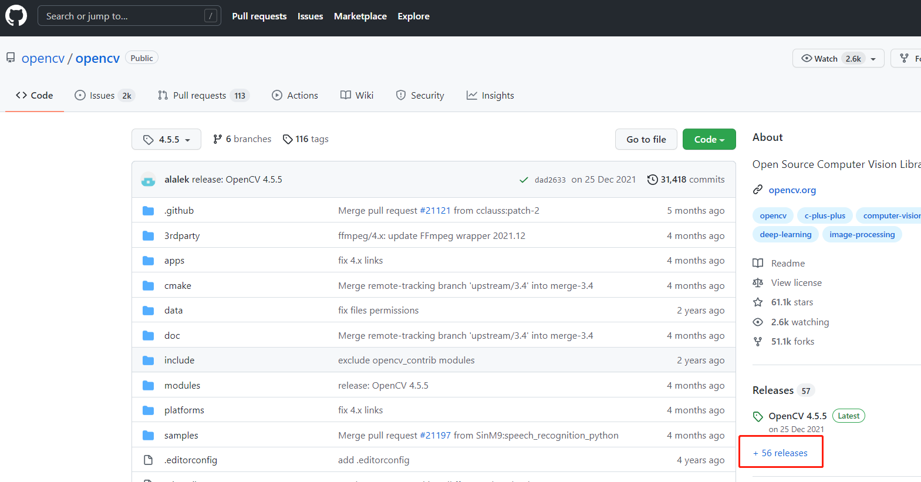
Task: Click alalek's avatar in commit header
Action: (149, 180)
